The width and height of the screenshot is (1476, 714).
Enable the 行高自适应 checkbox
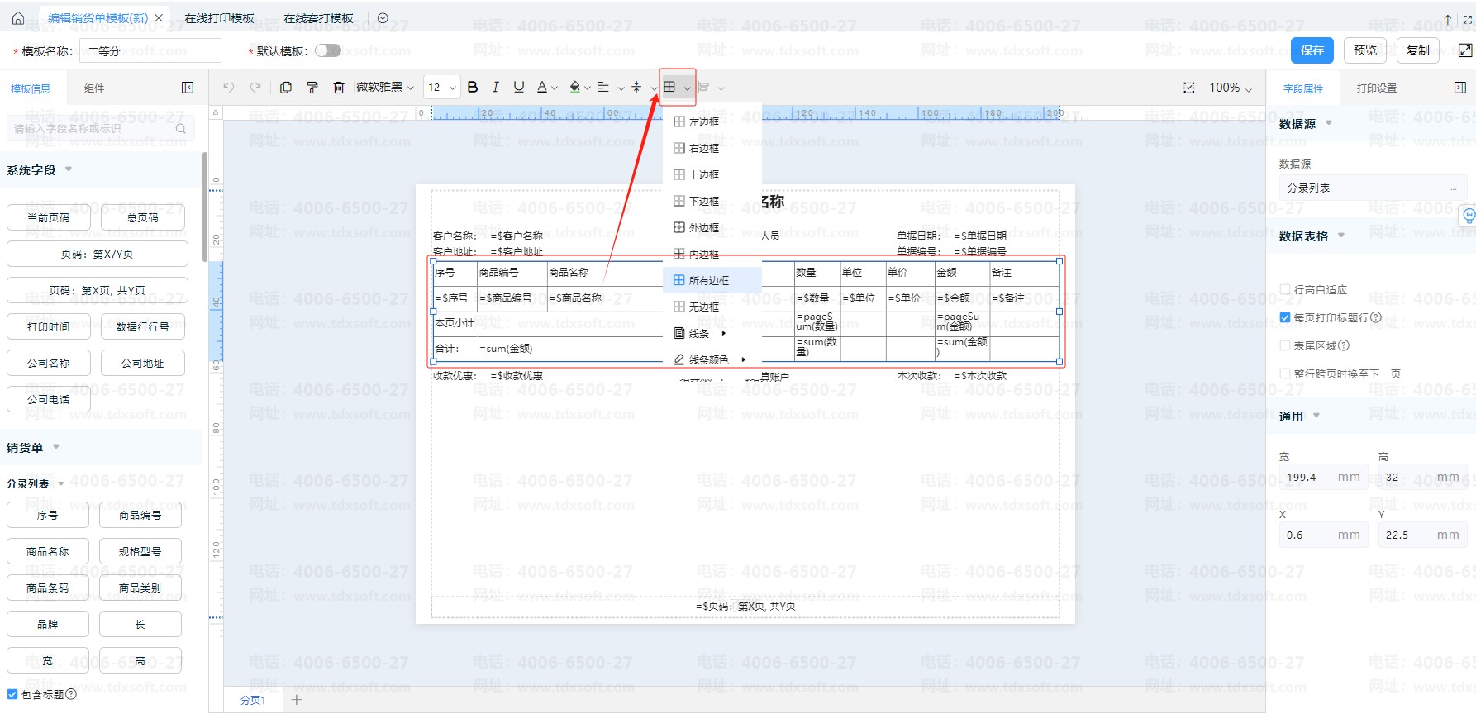(x=1285, y=289)
